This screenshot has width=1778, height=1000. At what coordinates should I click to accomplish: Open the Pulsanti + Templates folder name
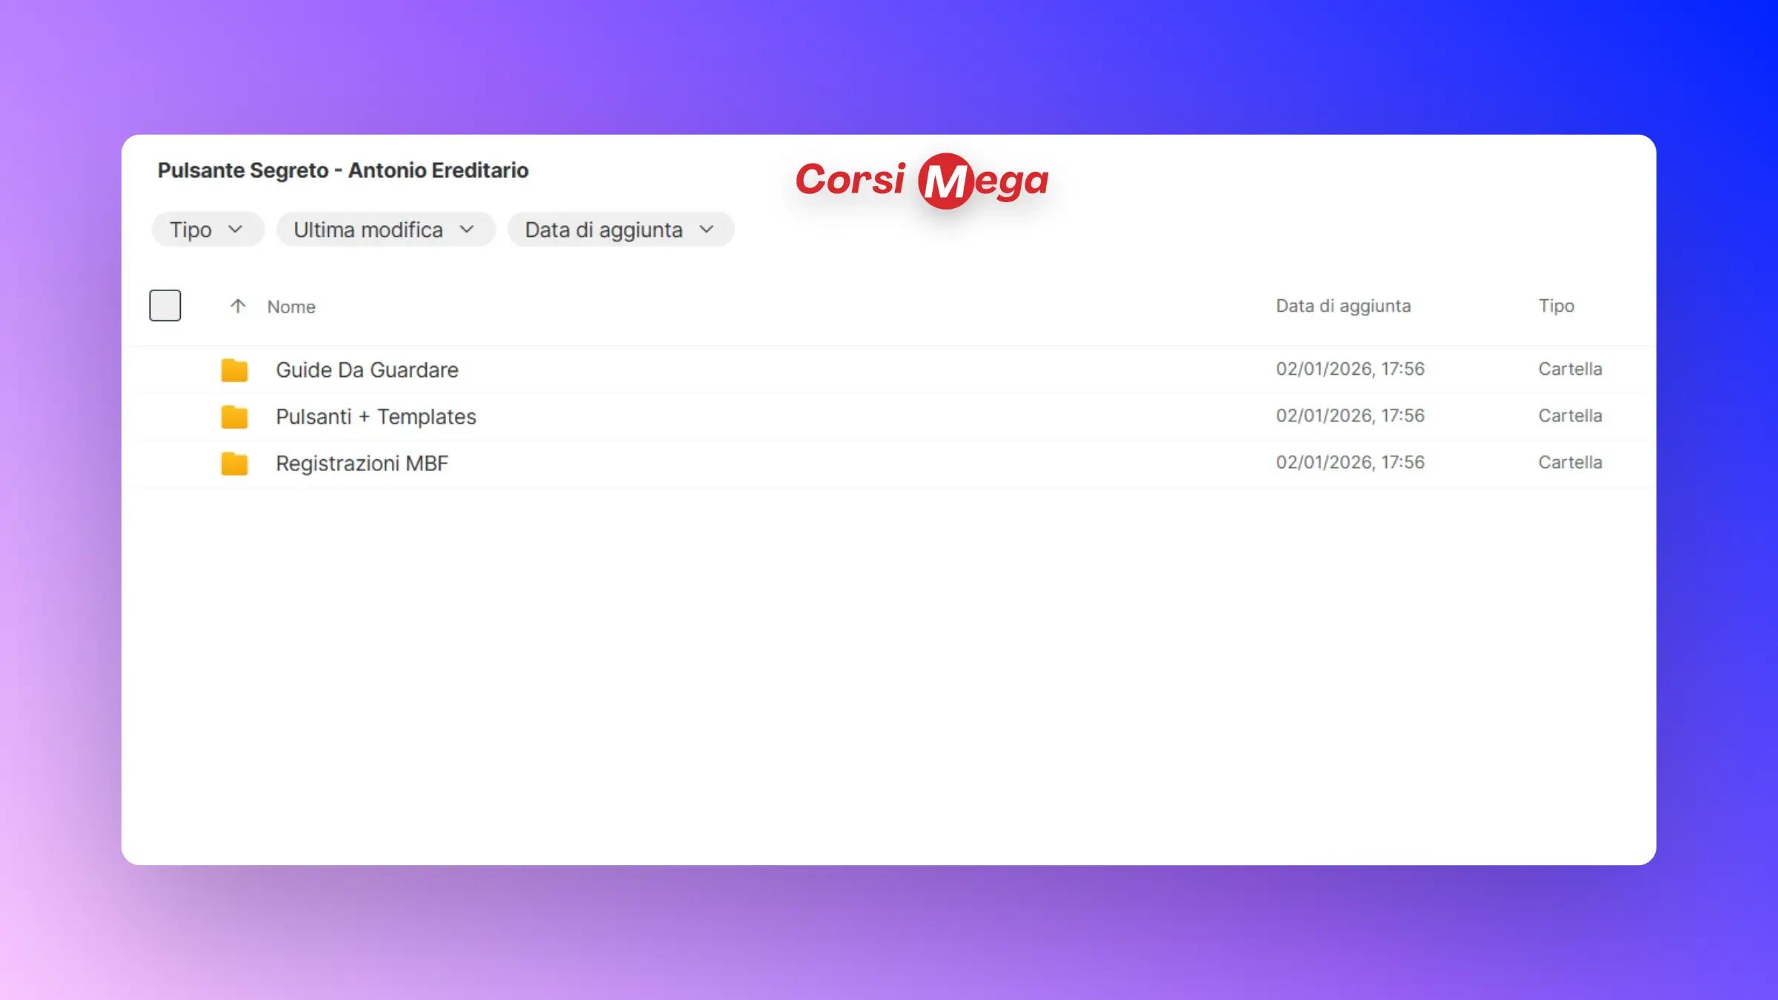[376, 416]
